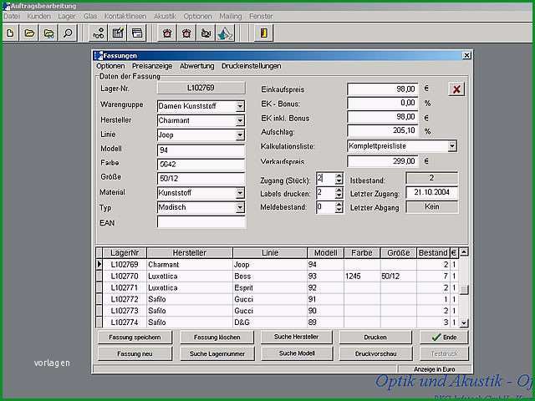The width and height of the screenshot is (535, 401).
Task: Select table row L102770 Luxottica Boss
Action: [277, 277]
